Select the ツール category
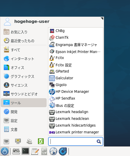The width and height of the screenshot is (130, 156). click(x=24, y=103)
